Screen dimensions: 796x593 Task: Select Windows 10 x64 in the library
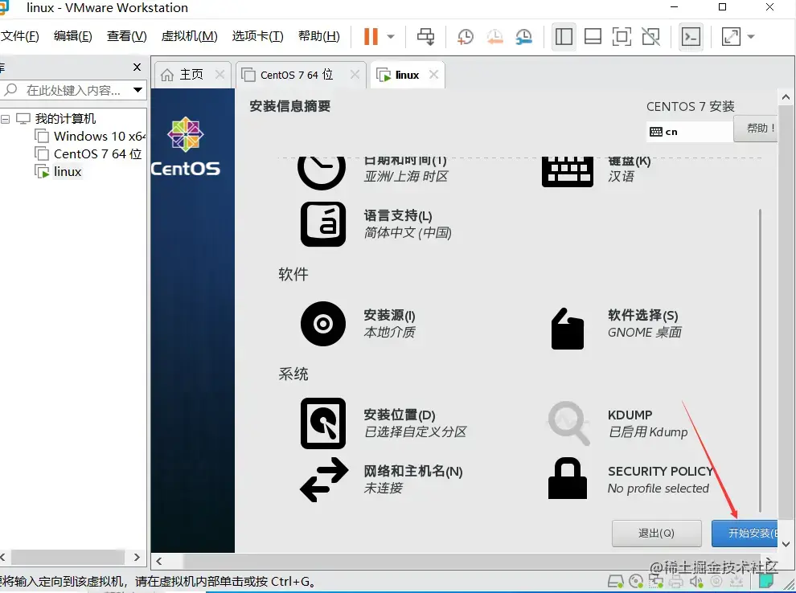pos(100,137)
